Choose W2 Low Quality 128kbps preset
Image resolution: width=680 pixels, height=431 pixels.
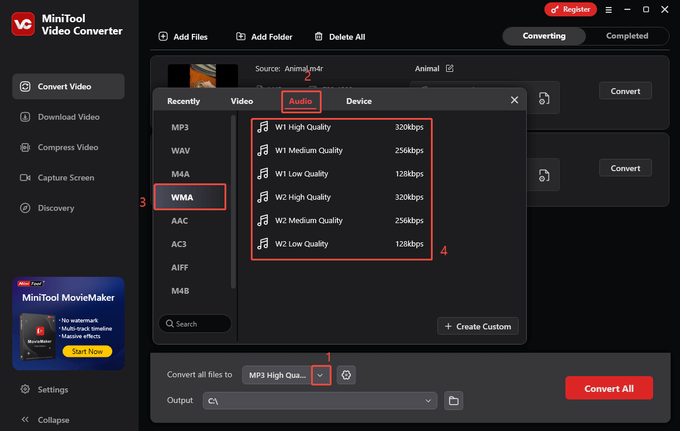pos(341,244)
